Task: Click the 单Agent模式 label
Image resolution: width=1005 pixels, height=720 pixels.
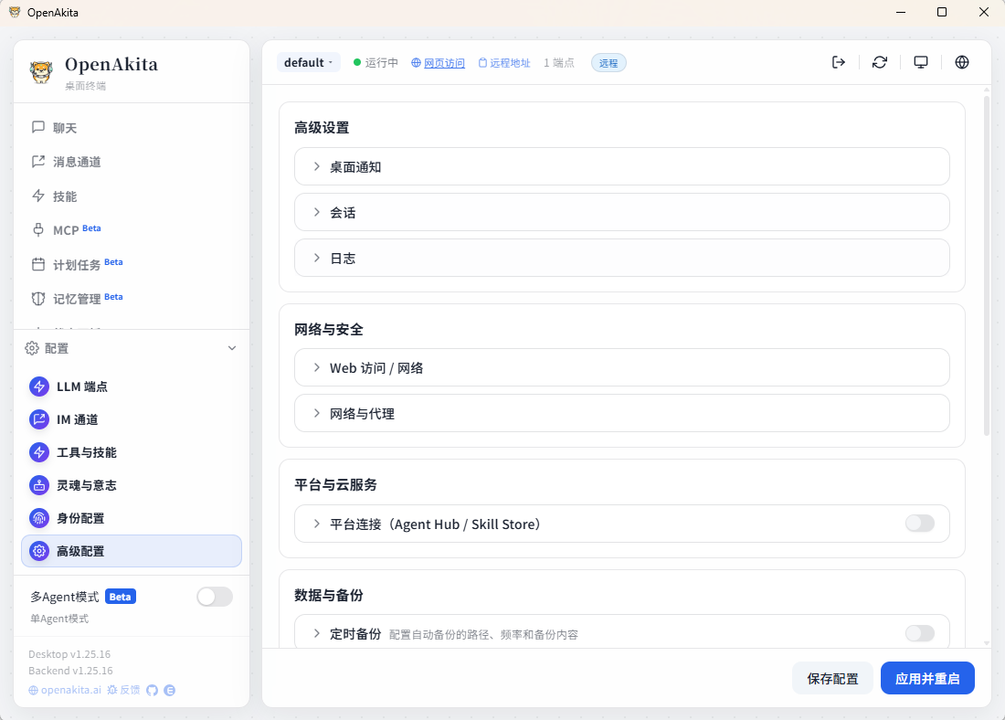Action: [x=59, y=619]
